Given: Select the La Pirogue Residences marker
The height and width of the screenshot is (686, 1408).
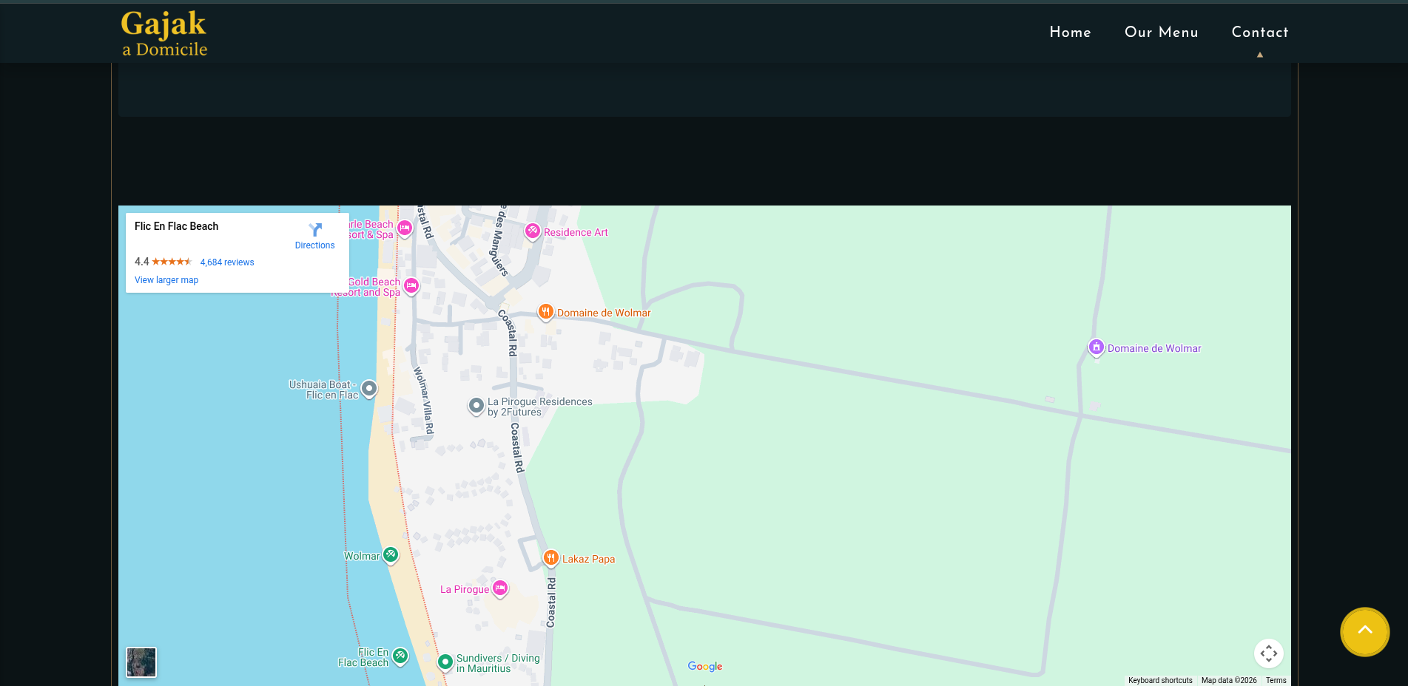Looking at the screenshot, I should 476,405.
